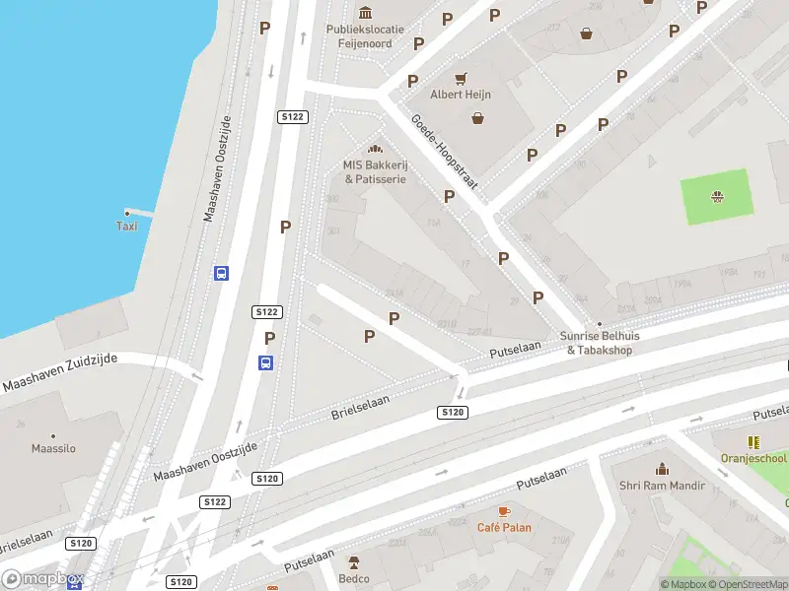789x591 pixels.
Task: Click the shopping basket icon below Albert Heijn
Action: pos(477,118)
